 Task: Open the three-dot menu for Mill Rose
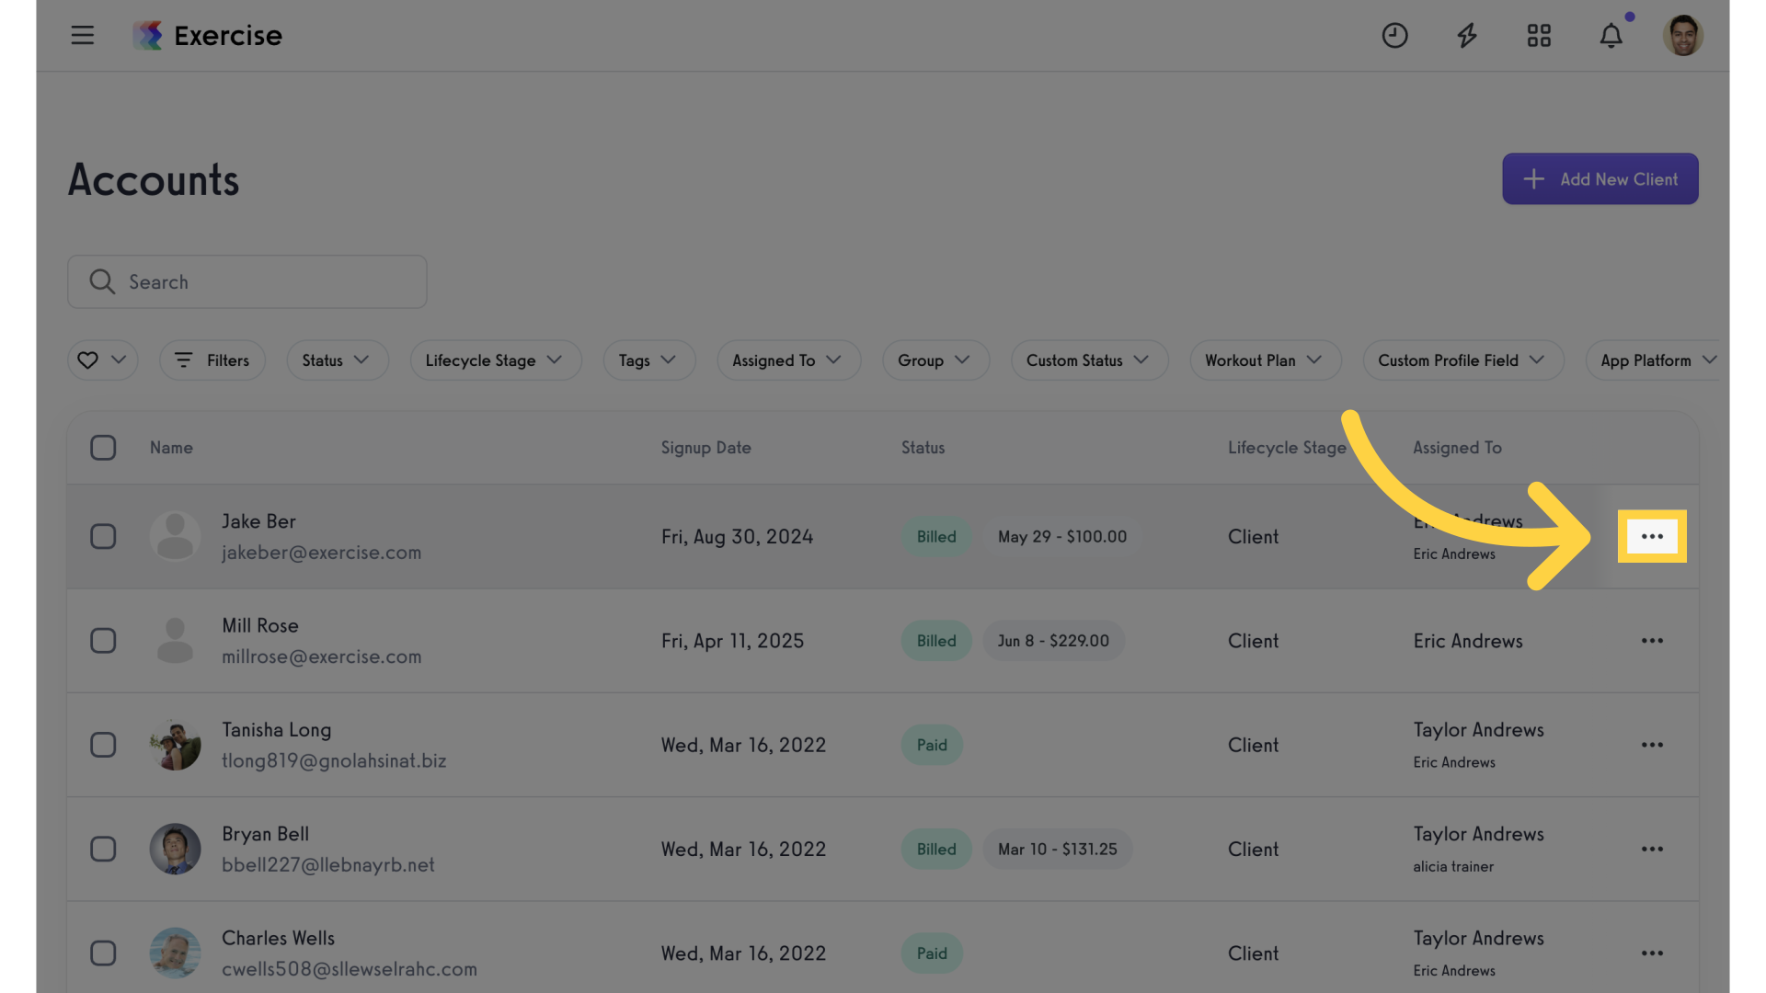pyautogui.click(x=1652, y=641)
